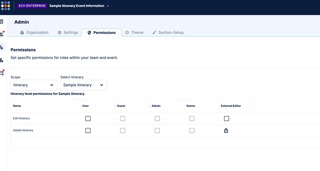Toggle Edit Itinerary permission for External Editor
This screenshot has height=171, width=320.
pyautogui.click(x=226, y=118)
